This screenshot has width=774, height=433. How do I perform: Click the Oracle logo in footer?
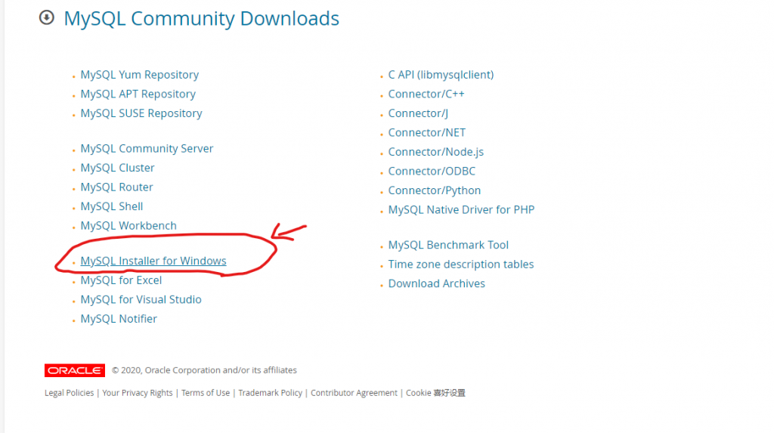(75, 370)
